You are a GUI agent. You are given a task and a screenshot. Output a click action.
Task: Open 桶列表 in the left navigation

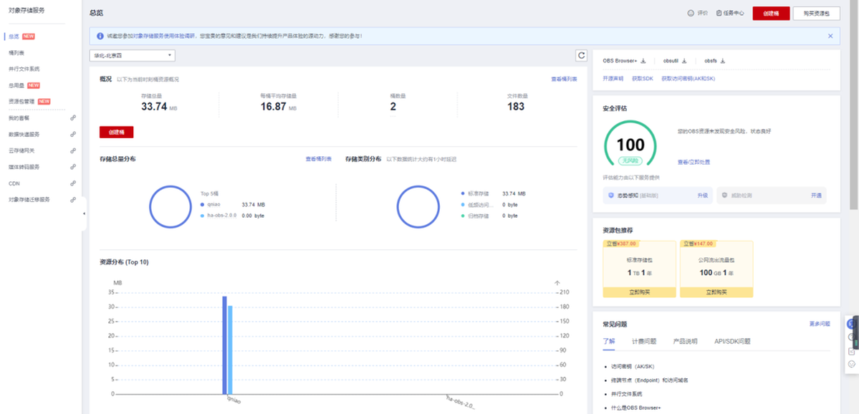coord(16,52)
